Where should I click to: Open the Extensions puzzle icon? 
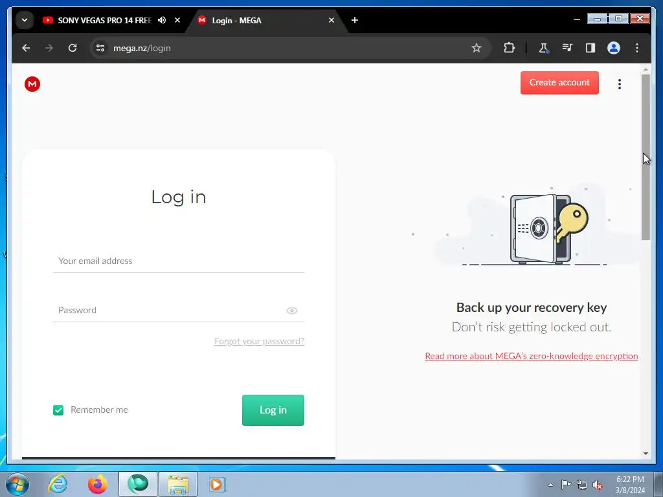pos(509,48)
